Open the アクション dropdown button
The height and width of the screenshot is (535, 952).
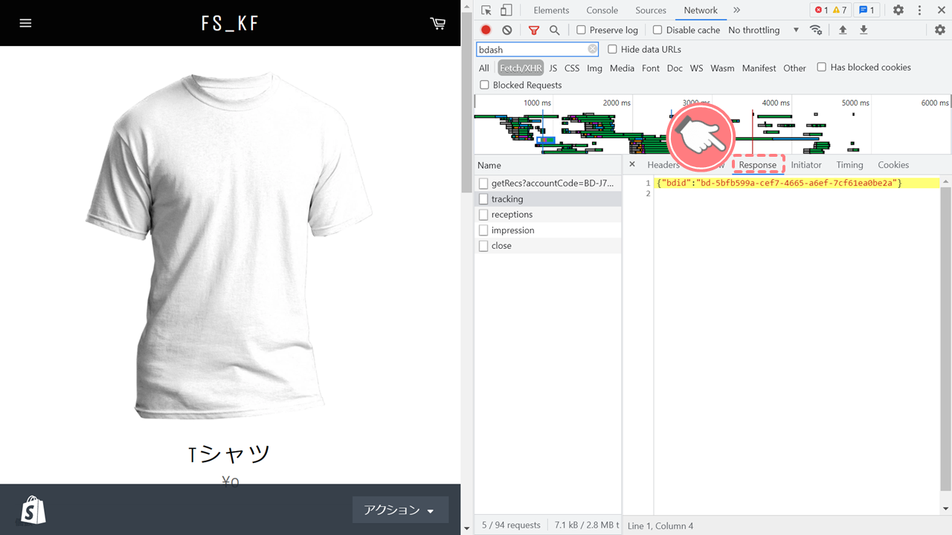(x=400, y=510)
